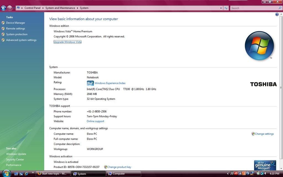Click Show Desktop quick launch icon
The width and height of the screenshot is (283, 177).
click(x=16, y=174)
